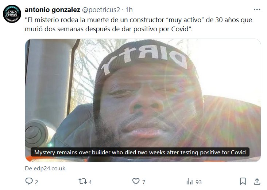Click the second line of tweet text

coord(109,29)
